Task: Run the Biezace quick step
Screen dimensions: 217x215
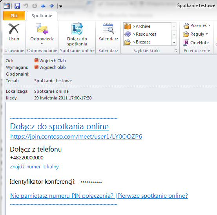Action: [x=148, y=42]
